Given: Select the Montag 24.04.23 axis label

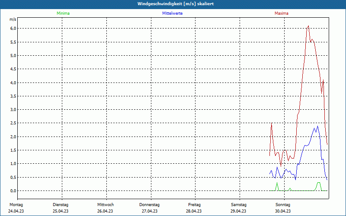Looking at the screenshot, I should pyautogui.click(x=16, y=208).
